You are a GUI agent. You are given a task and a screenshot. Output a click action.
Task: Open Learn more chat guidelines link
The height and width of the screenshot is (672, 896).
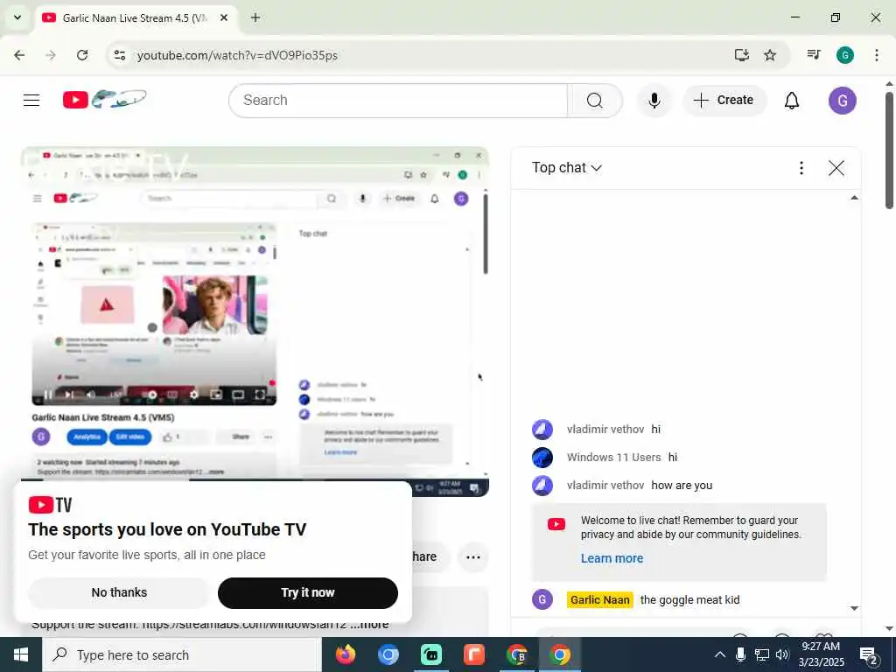tap(612, 558)
